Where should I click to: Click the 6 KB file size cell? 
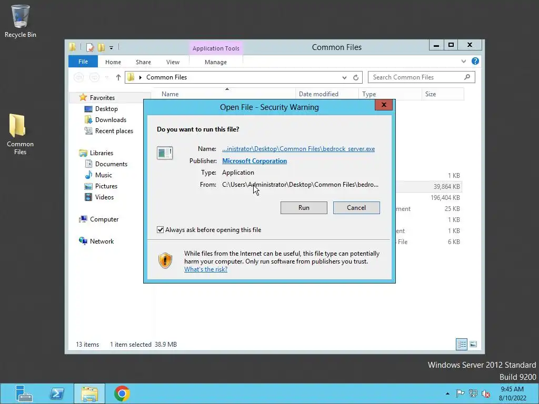(x=454, y=242)
